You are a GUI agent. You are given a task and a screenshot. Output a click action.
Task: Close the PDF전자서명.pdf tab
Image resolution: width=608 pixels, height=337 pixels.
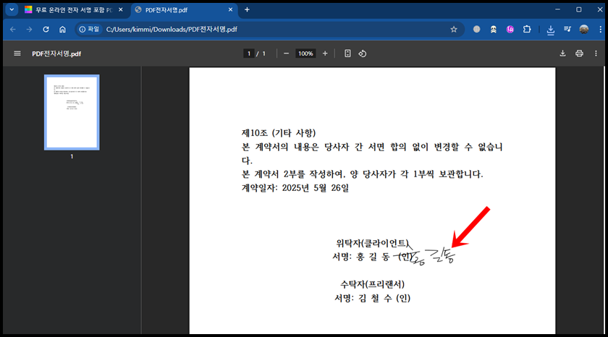click(x=230, y=9)
